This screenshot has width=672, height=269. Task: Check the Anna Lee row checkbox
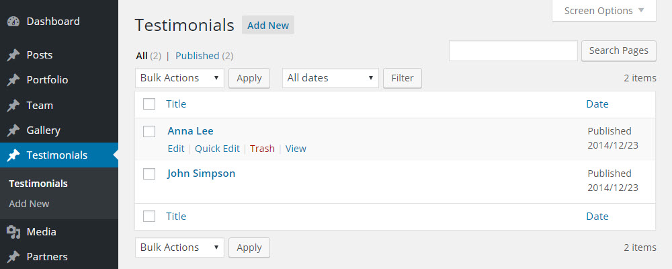tap(149, 131)
